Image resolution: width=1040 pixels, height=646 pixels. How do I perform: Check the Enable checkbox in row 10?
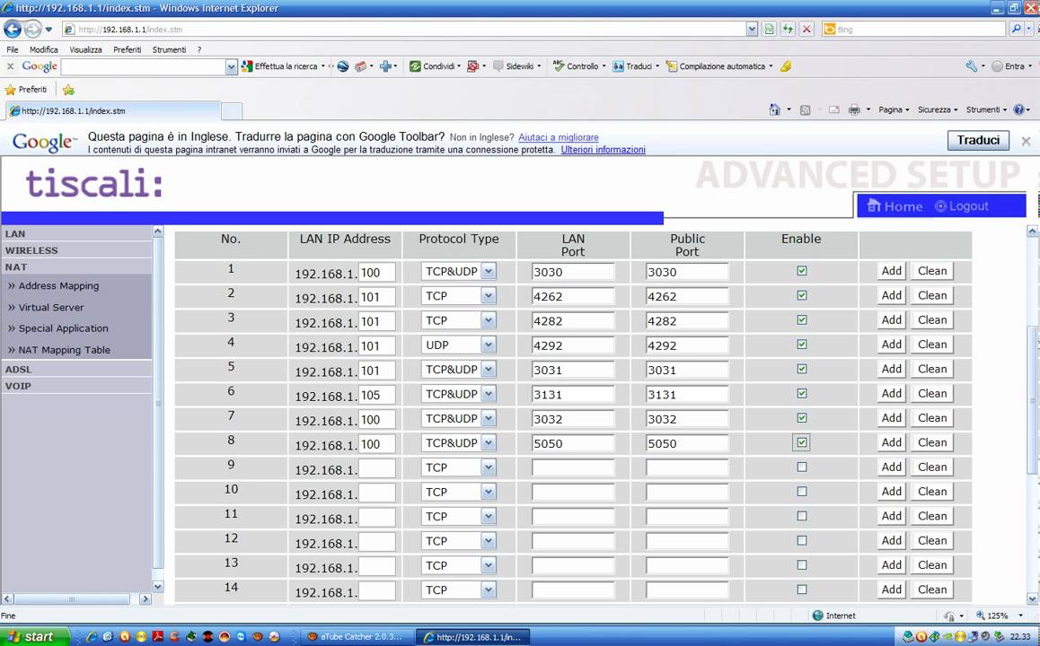(x=802, y=491)
